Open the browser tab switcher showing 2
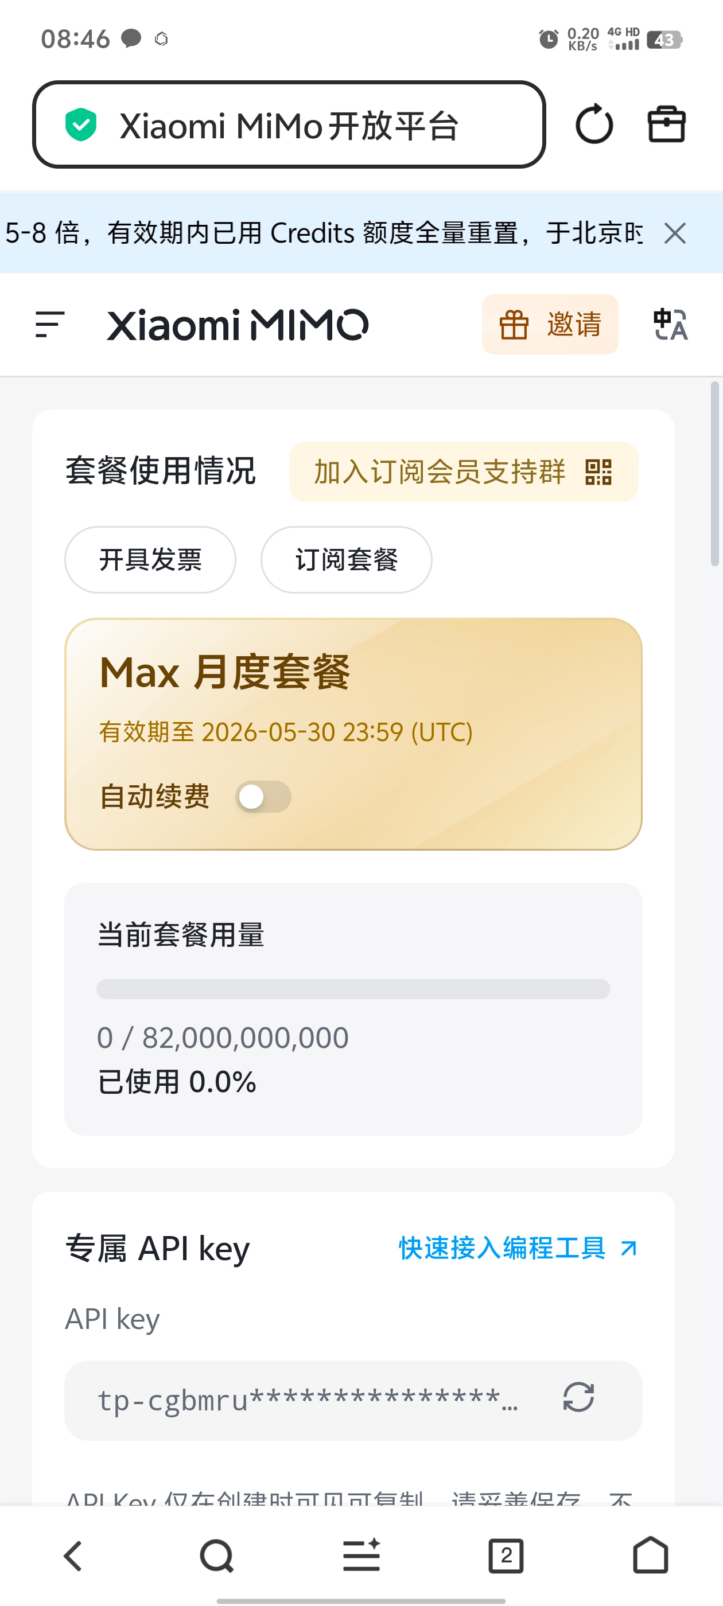 506,1556
